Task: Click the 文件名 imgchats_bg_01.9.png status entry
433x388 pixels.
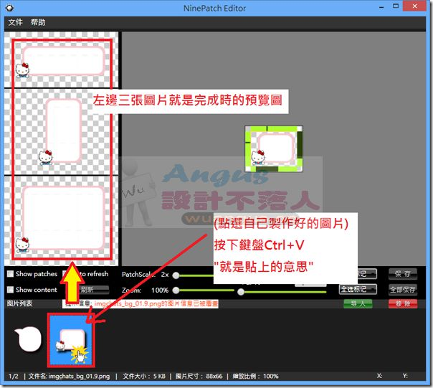Action: tap(69, 376)
